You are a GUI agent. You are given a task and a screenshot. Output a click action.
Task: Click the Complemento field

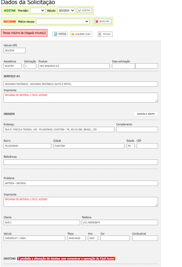click(137, 129)
